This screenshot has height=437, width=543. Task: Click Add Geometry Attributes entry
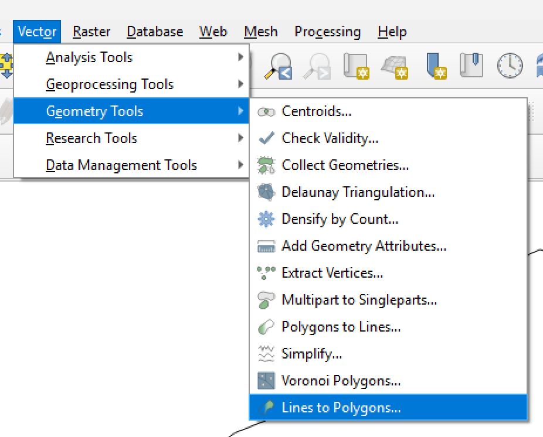(x=364, y=246)
